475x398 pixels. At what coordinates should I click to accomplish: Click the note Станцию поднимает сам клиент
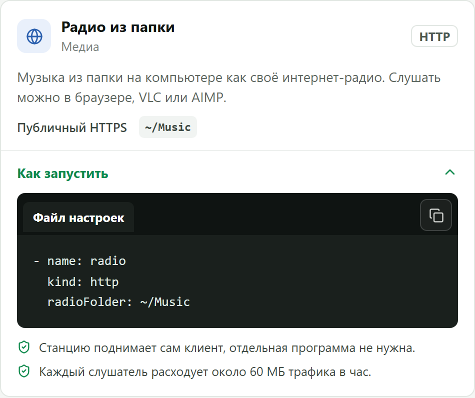227,348
